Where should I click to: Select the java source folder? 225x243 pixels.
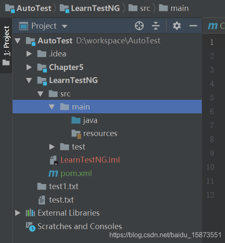tap(107, 120)
